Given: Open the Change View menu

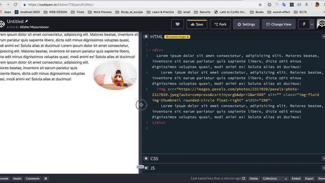Looking at the screenshot, I should click(x=279, y=24).
